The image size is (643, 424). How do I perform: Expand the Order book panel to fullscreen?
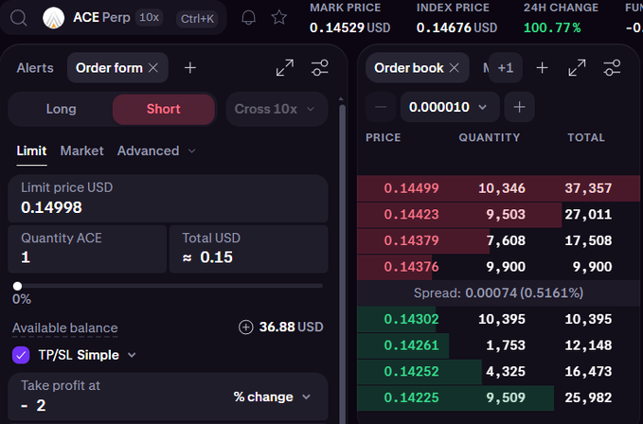[577, 67]
